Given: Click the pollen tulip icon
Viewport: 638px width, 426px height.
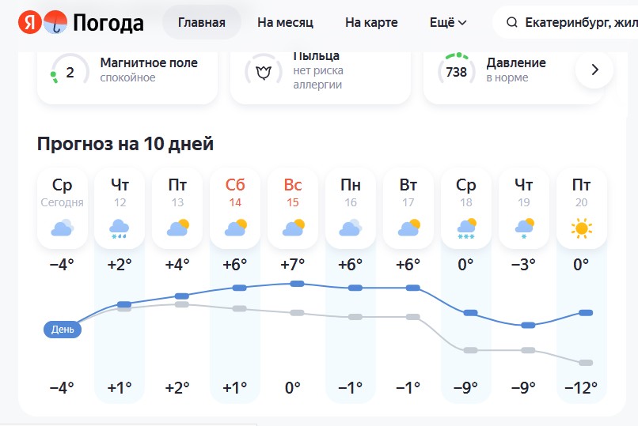Looking at the screenshot, I should click(x=263, y=73).
